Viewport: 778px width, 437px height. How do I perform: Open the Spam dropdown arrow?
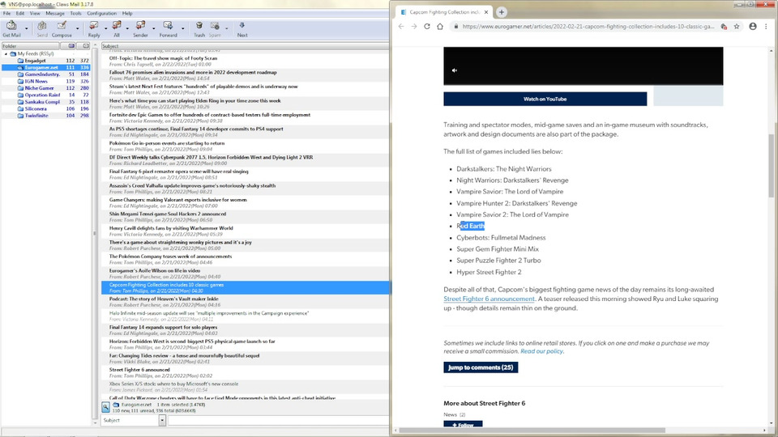pos(227,28)
